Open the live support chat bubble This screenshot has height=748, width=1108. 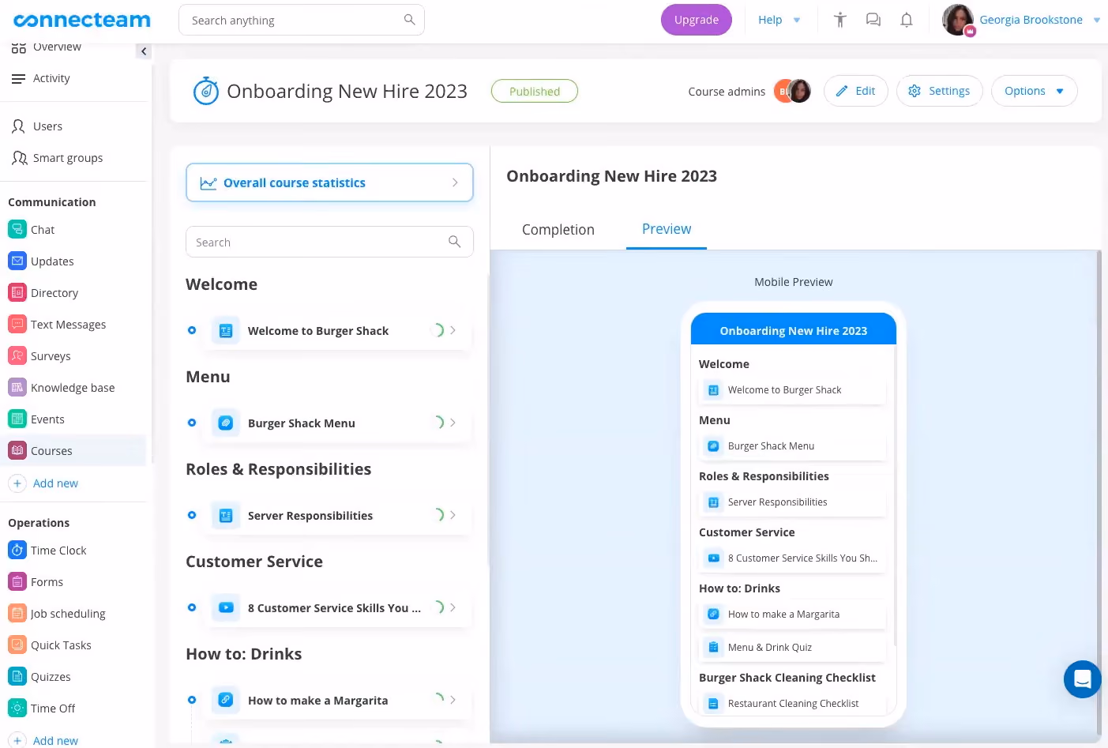1083,679
